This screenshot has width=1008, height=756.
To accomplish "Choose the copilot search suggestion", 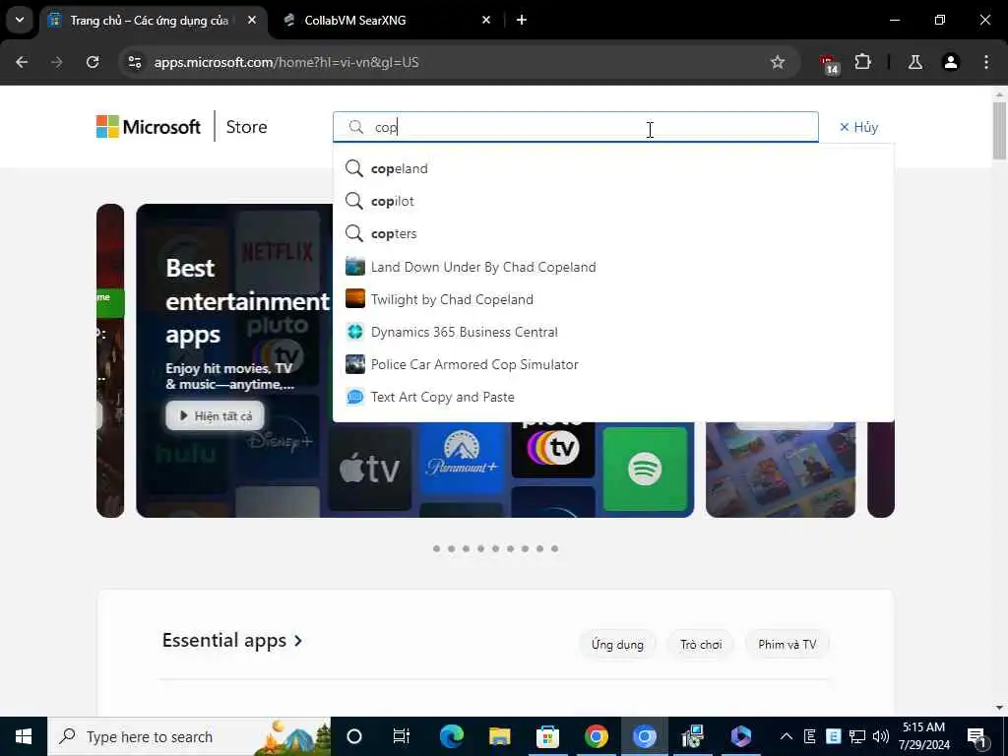I will click(x=613, y=201).
